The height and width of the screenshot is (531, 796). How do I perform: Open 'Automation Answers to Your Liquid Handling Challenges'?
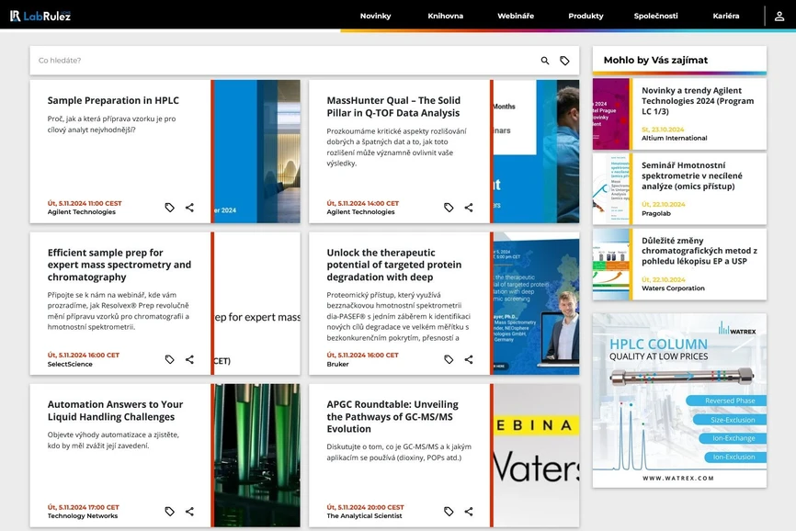[115, 411]
